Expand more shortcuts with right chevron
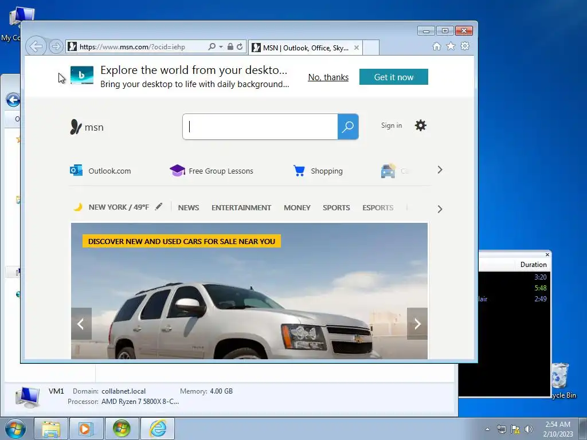This screenshot has height=440, width=587. 440,170
